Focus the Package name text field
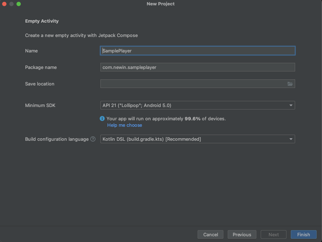This screenshot has width=322, height=242. [197, 68]
